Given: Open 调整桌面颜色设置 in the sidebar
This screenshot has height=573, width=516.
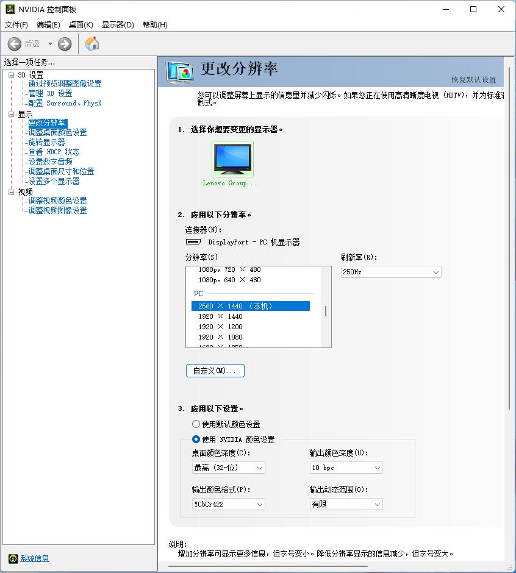Looking at the screenshot, I should (x=57, y=132).
